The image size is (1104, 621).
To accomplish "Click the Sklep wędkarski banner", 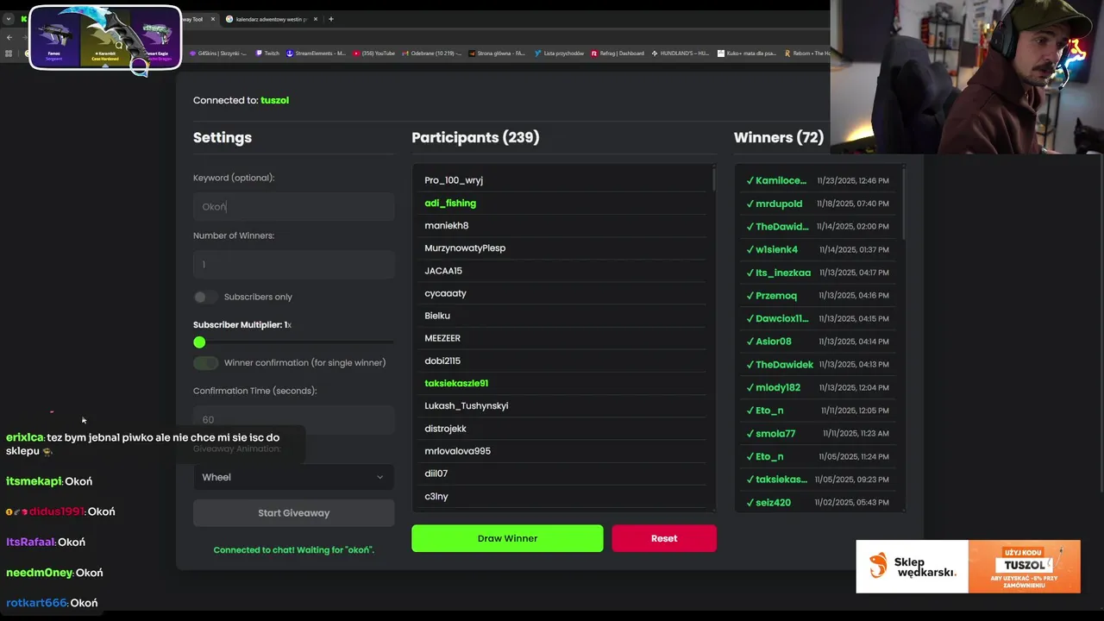I will [x=968, y=567].
